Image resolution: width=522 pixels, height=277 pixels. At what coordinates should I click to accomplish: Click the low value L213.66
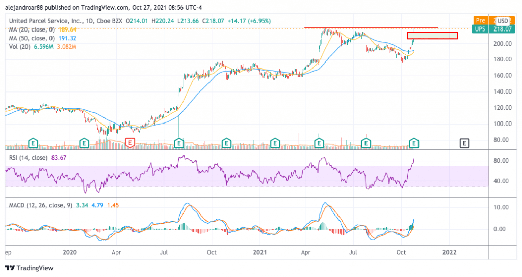(188, 21)
